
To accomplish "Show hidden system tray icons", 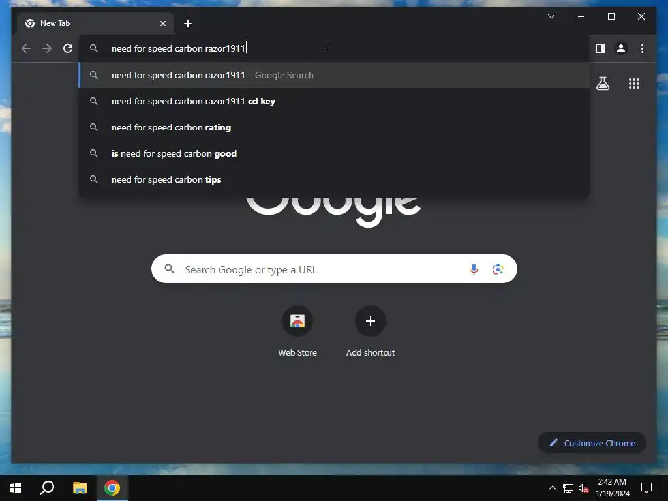I will click(x=552, y=488).
